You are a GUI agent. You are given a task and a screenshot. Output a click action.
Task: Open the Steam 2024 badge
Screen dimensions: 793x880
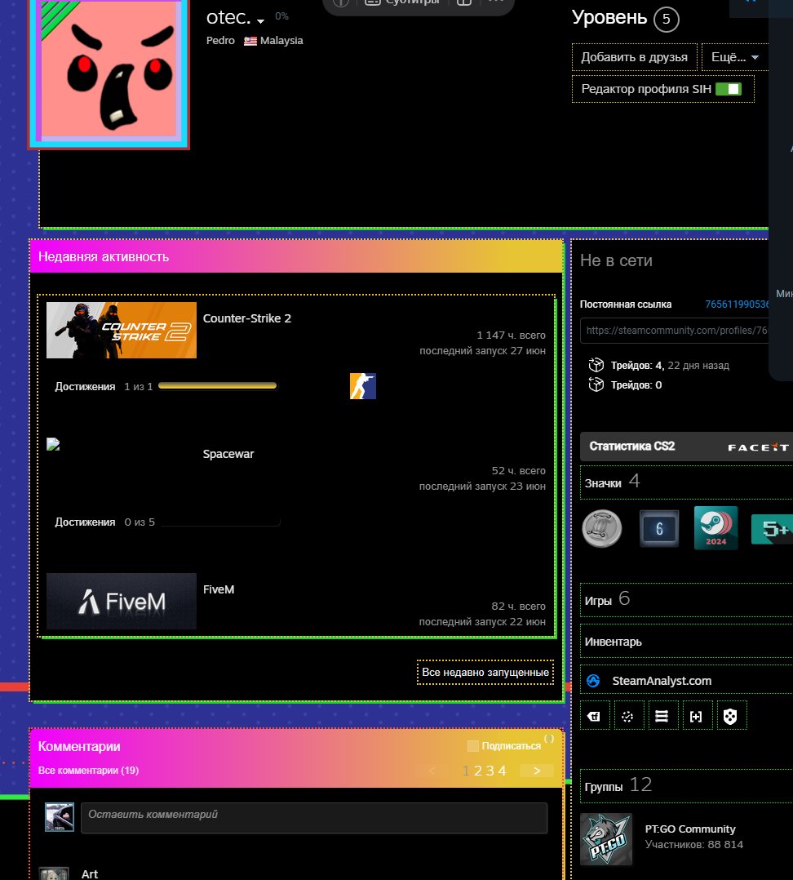[715, 528]
